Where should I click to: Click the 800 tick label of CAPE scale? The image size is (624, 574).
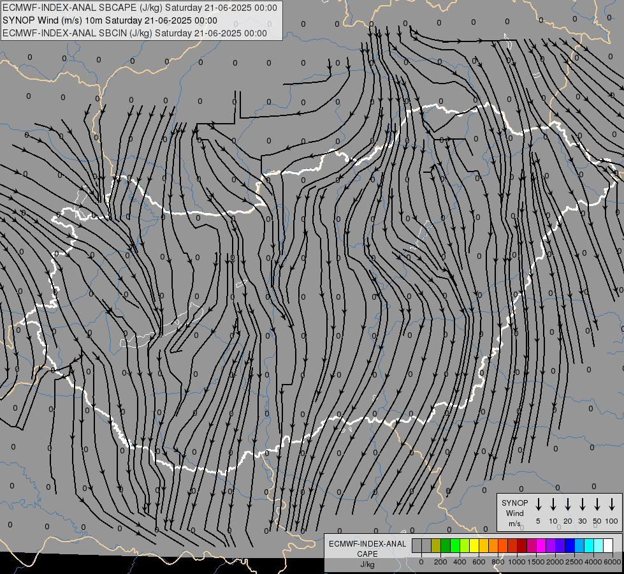(498, 562)
